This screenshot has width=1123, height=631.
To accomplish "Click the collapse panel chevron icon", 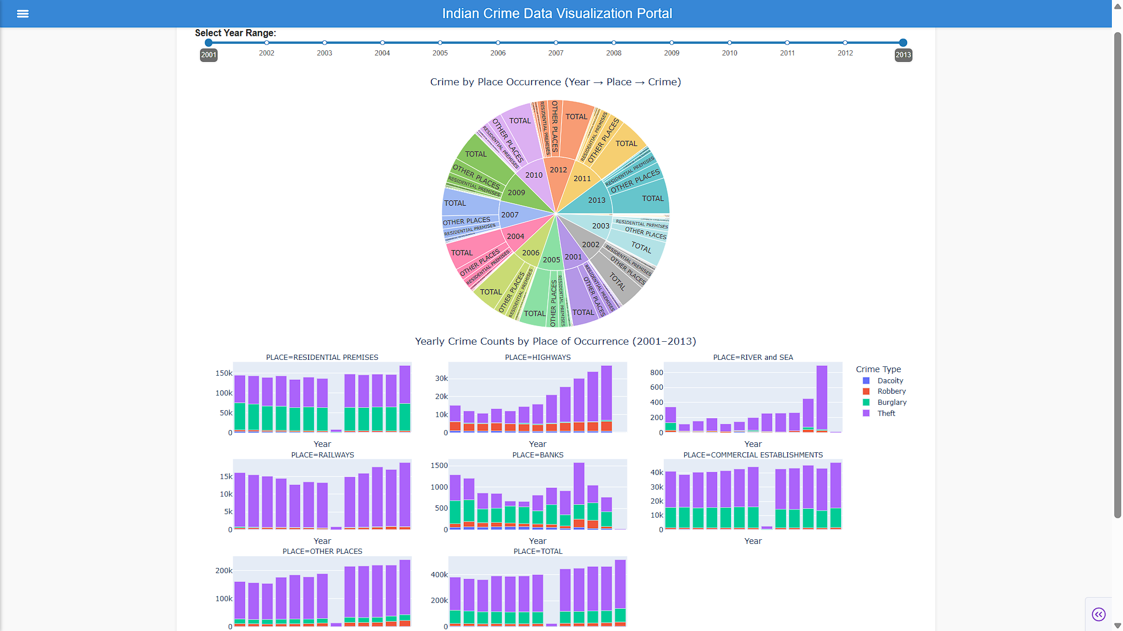I will [x=1098, y=614].
